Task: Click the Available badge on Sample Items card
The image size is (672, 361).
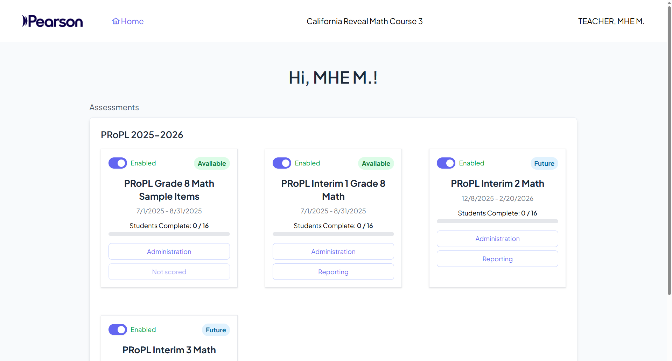Action: pos(212,163)
